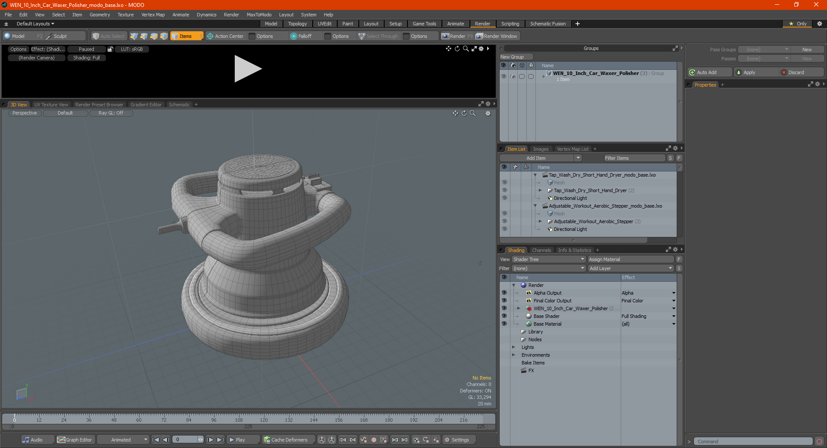Open the Shader Tree view dropdown
This screenshot has height=448, width=827.
[549, 259]
